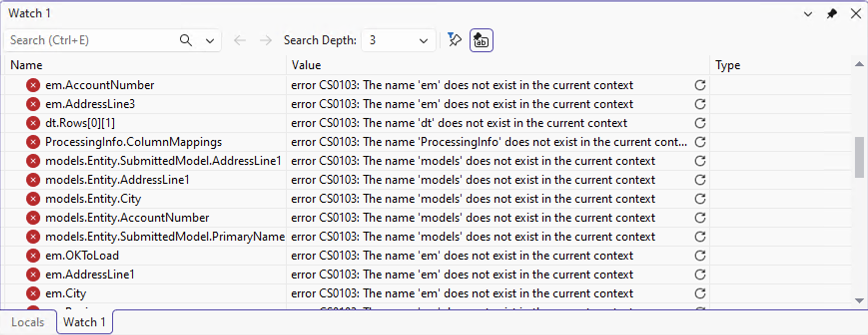Select the models.Entity.AccountNumber expression
Image resolution: width=868 pixels, height=335 pixels.
click(x=127, y=218)
